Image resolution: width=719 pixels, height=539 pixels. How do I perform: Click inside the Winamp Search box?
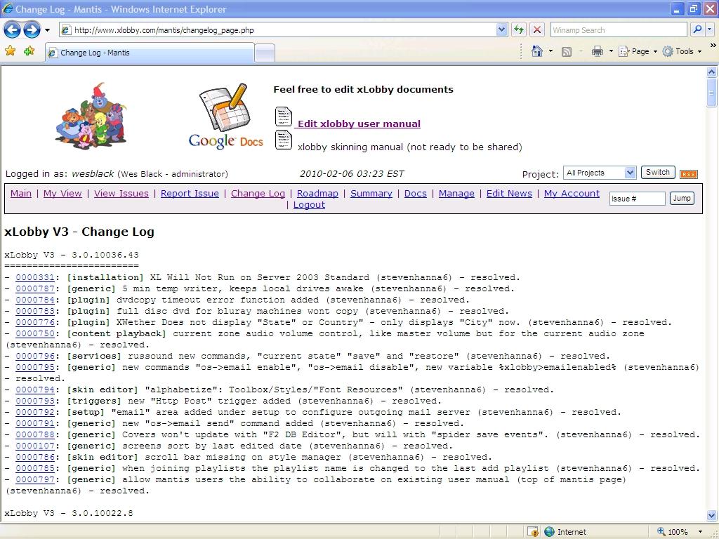point(618,30)
